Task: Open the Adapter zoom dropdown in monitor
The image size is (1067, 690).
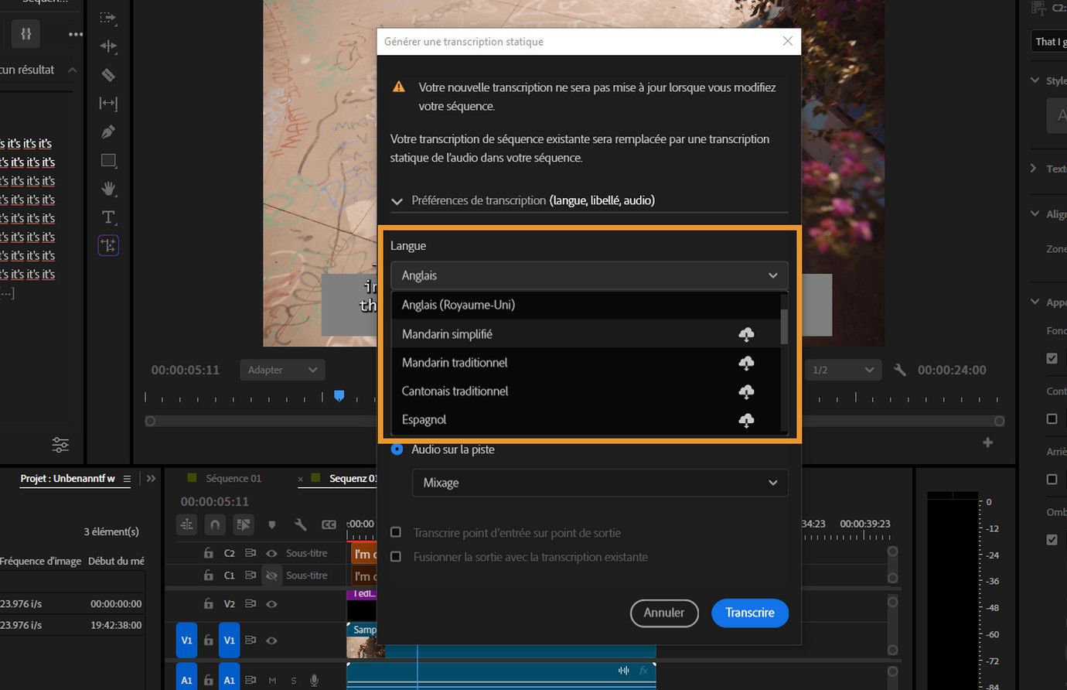Action: coord(282,370)
